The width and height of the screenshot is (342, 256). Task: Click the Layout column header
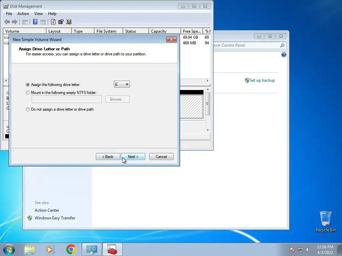(59, 31)
